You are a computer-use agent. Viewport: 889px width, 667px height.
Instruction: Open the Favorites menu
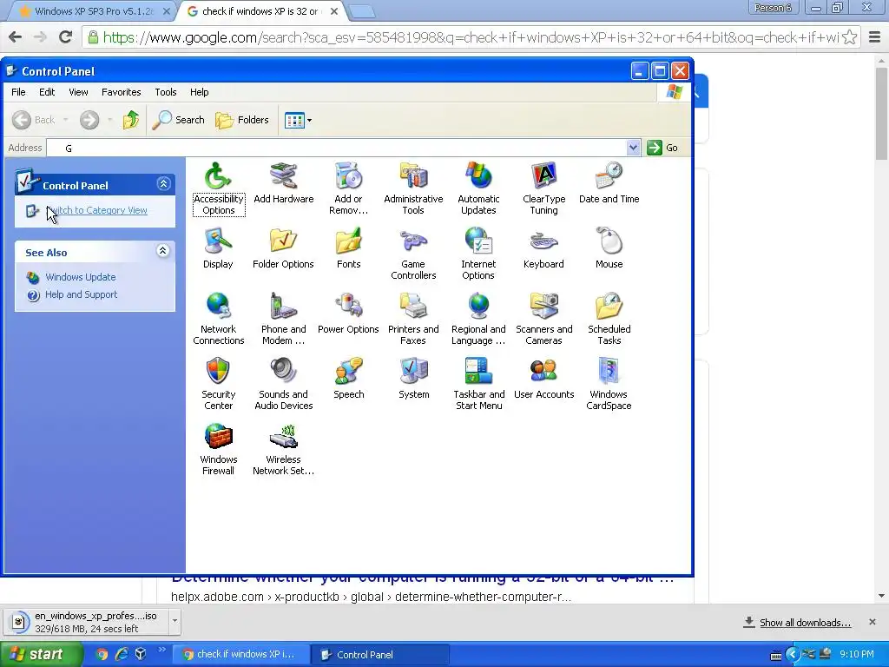click(122, 92)
